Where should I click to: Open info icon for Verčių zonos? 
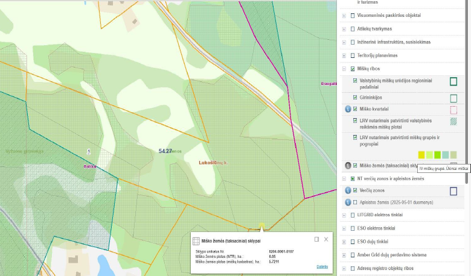(x=348, y=190)
